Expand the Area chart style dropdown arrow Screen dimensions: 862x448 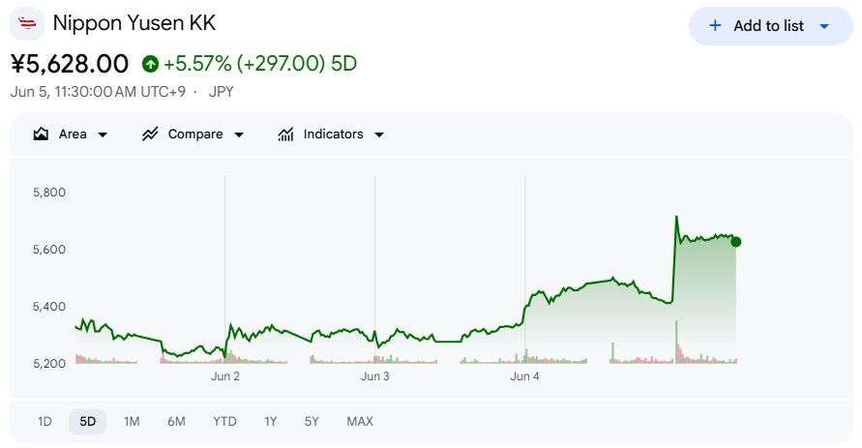click(103, 134)
